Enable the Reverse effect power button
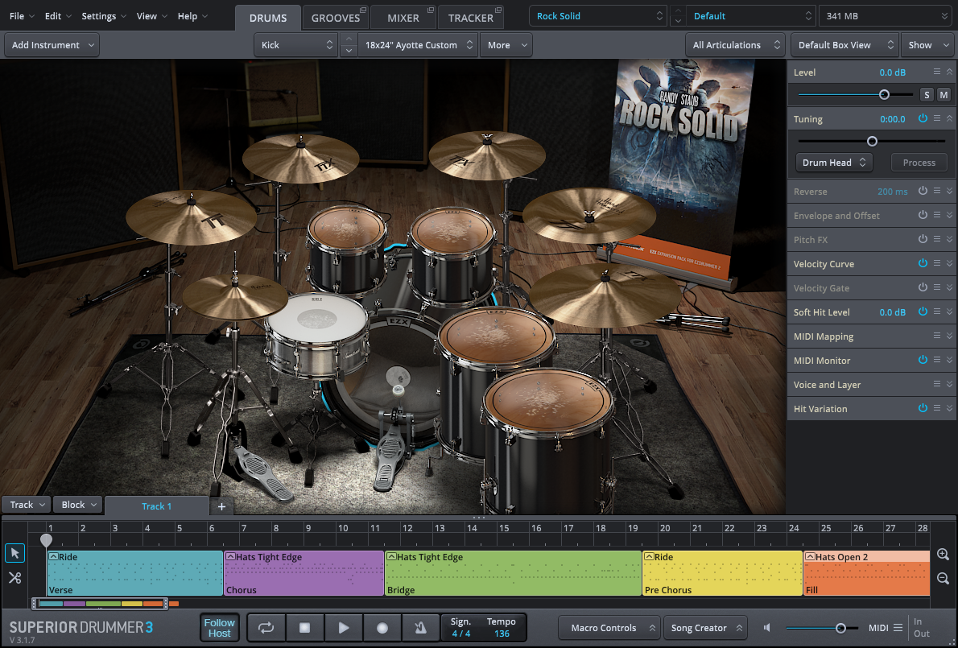 point(923,191)
